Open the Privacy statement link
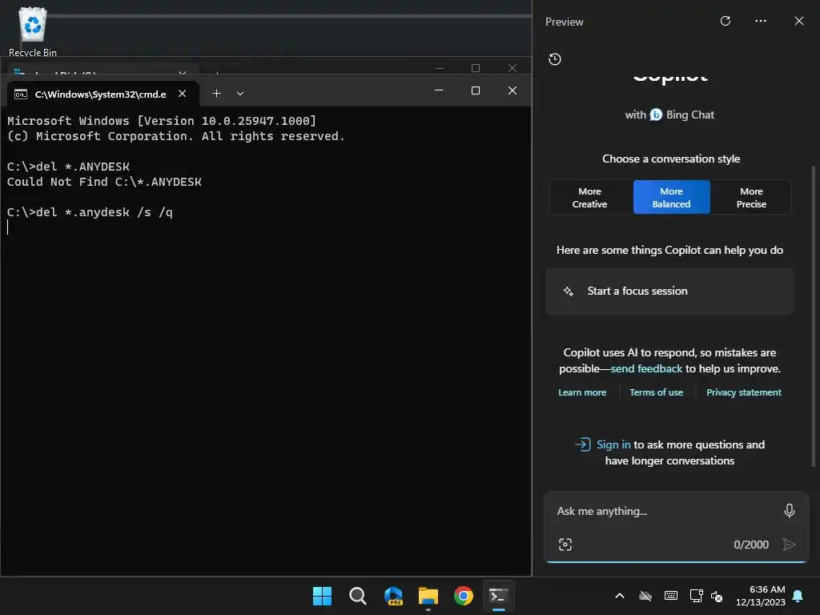The width and height of the screenshot is (820, 615). 744,392
